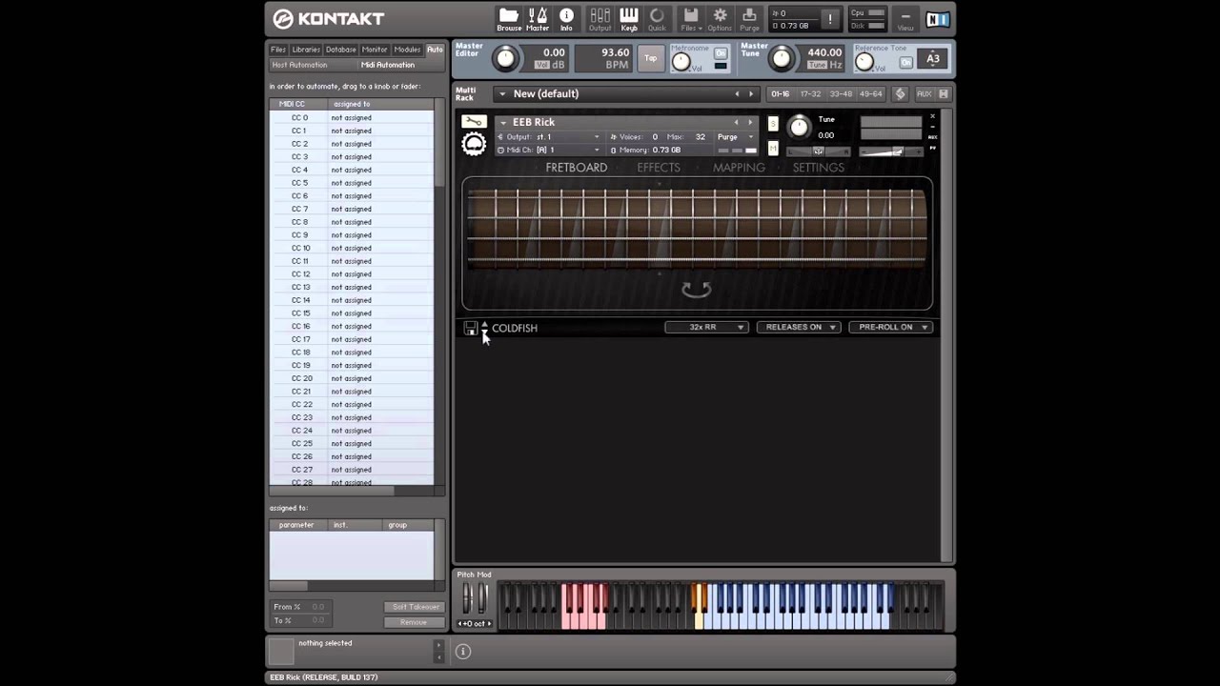The height and width of the screenshot is (686, 1220).
Task: Open the Files disk menu
Action: 691,18
